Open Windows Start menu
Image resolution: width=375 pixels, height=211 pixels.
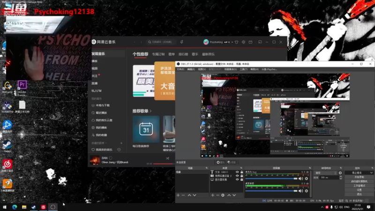(x=5, y=207)
